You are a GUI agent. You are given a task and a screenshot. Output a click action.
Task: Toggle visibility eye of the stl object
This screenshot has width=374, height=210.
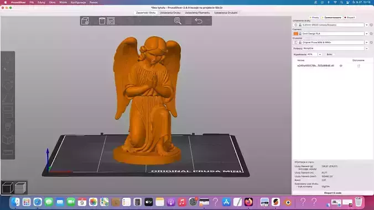(341, 66)
